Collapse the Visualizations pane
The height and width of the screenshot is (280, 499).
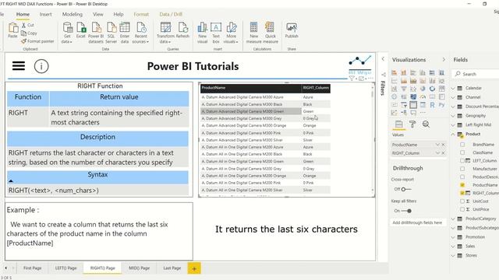pos(444,59)
